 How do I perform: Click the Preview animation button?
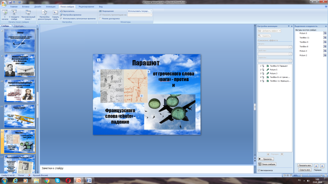(266, 159)
